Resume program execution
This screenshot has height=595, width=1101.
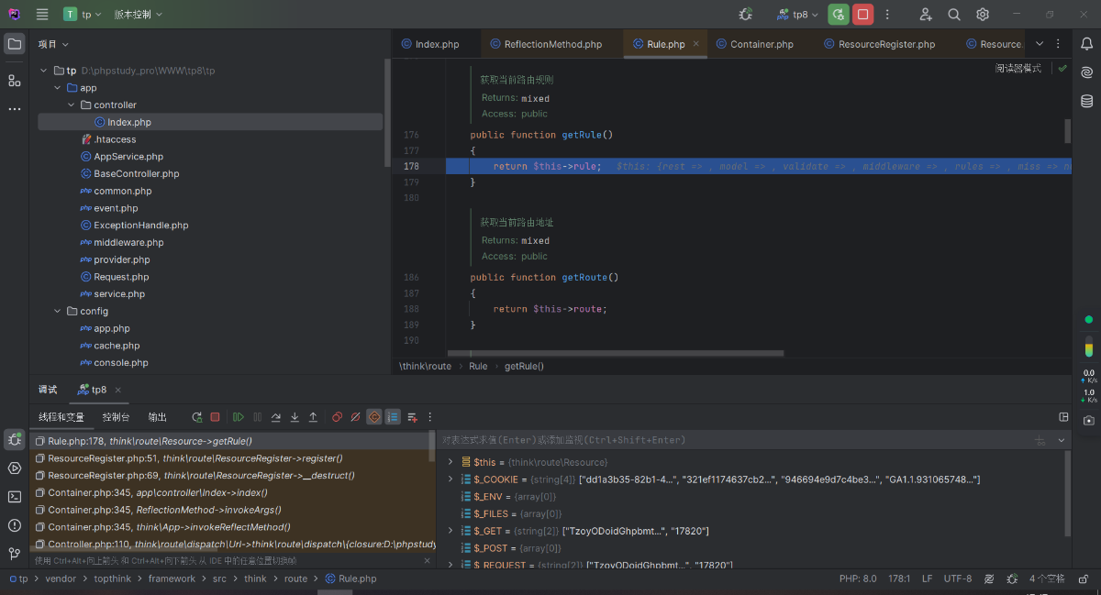238,416
